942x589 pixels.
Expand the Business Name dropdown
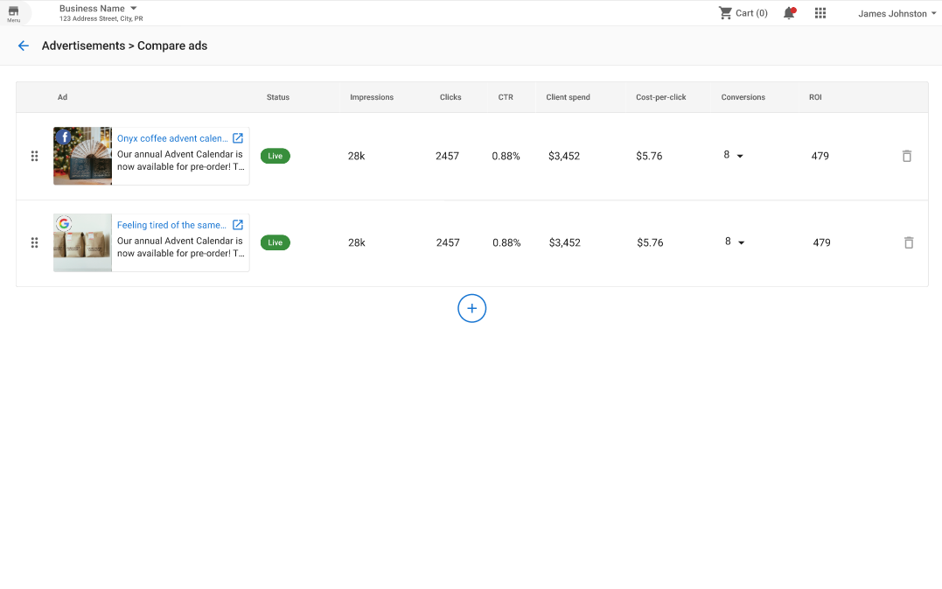coord(98,8)
